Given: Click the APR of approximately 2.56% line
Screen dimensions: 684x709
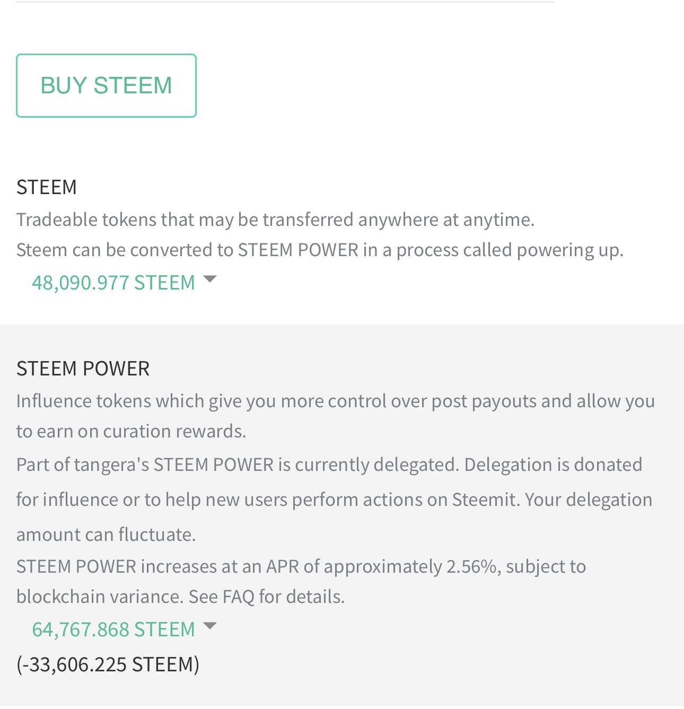Looking at the screenshot, I should point(301,566).
